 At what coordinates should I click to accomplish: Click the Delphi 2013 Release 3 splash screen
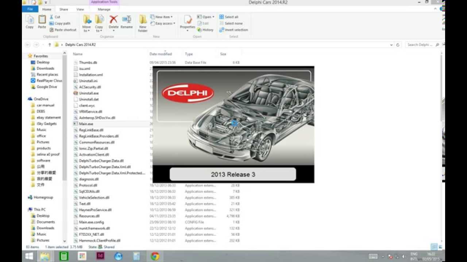[x=233, y=124]
